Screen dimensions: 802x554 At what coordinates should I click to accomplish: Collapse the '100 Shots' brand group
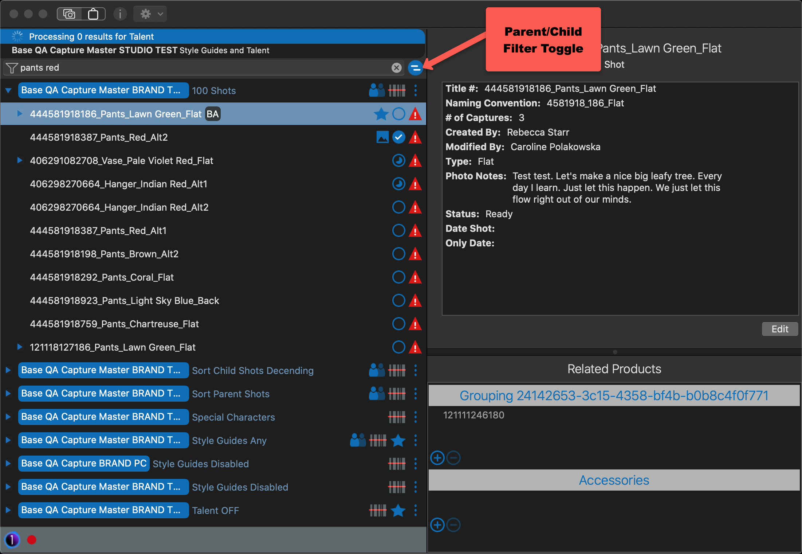[8, 90]
